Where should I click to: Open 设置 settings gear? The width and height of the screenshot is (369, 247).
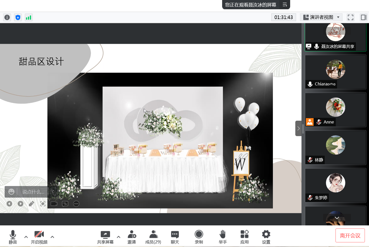(x=266, y=237)
